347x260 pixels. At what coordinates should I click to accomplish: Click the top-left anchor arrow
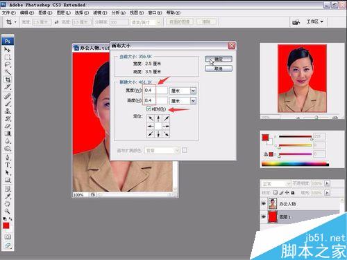coord(151,118)
